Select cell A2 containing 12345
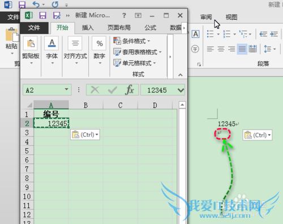This screenshot has height=224, width=283. point(51,123)
